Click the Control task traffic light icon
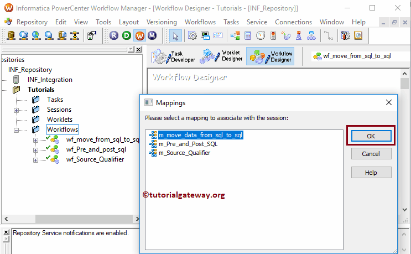 click(x=273, y=35)
